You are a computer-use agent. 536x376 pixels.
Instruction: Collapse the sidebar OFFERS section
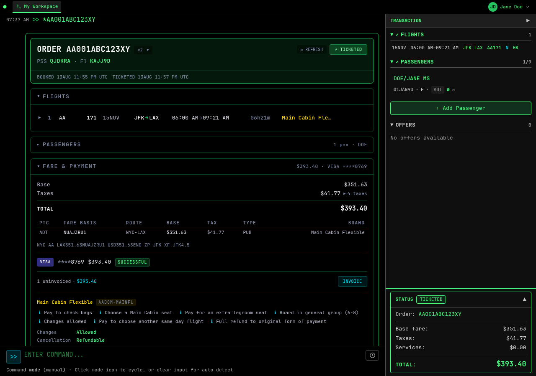(392, 125)
